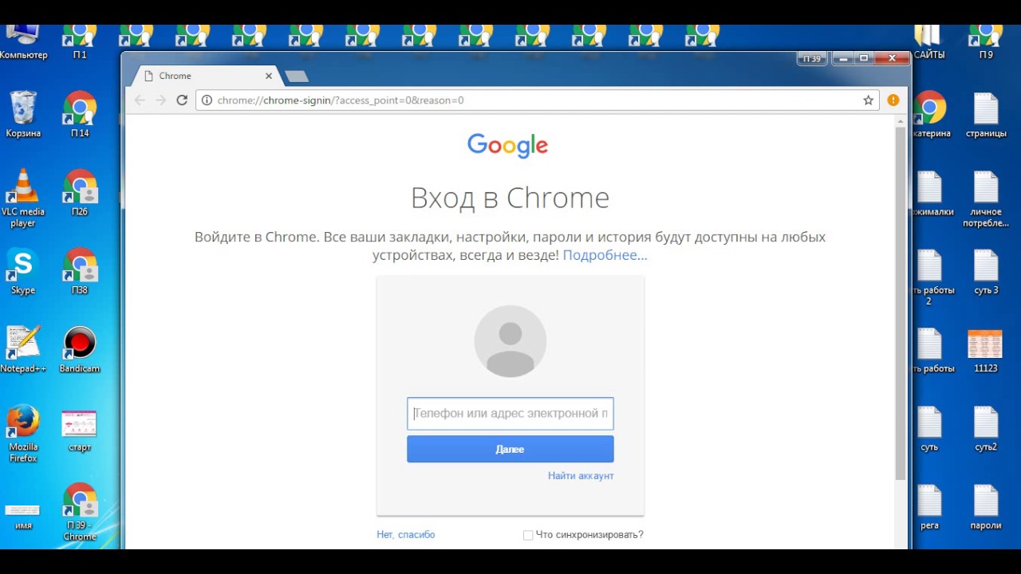Launch the П14 Chrome shortcut

(80, 114)
